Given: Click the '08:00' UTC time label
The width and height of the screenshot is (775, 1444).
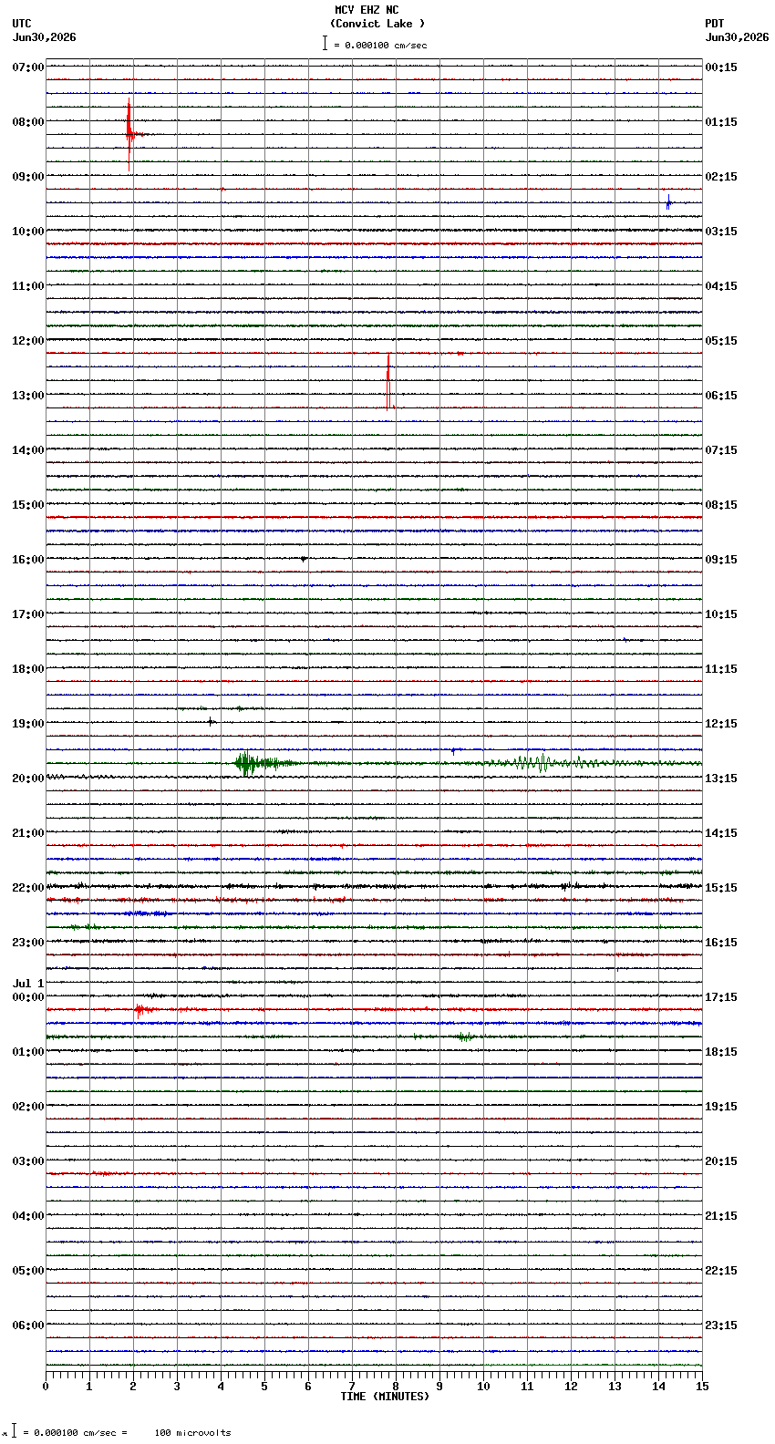Looking at the screenshot, I should click(x=28, y=122).
